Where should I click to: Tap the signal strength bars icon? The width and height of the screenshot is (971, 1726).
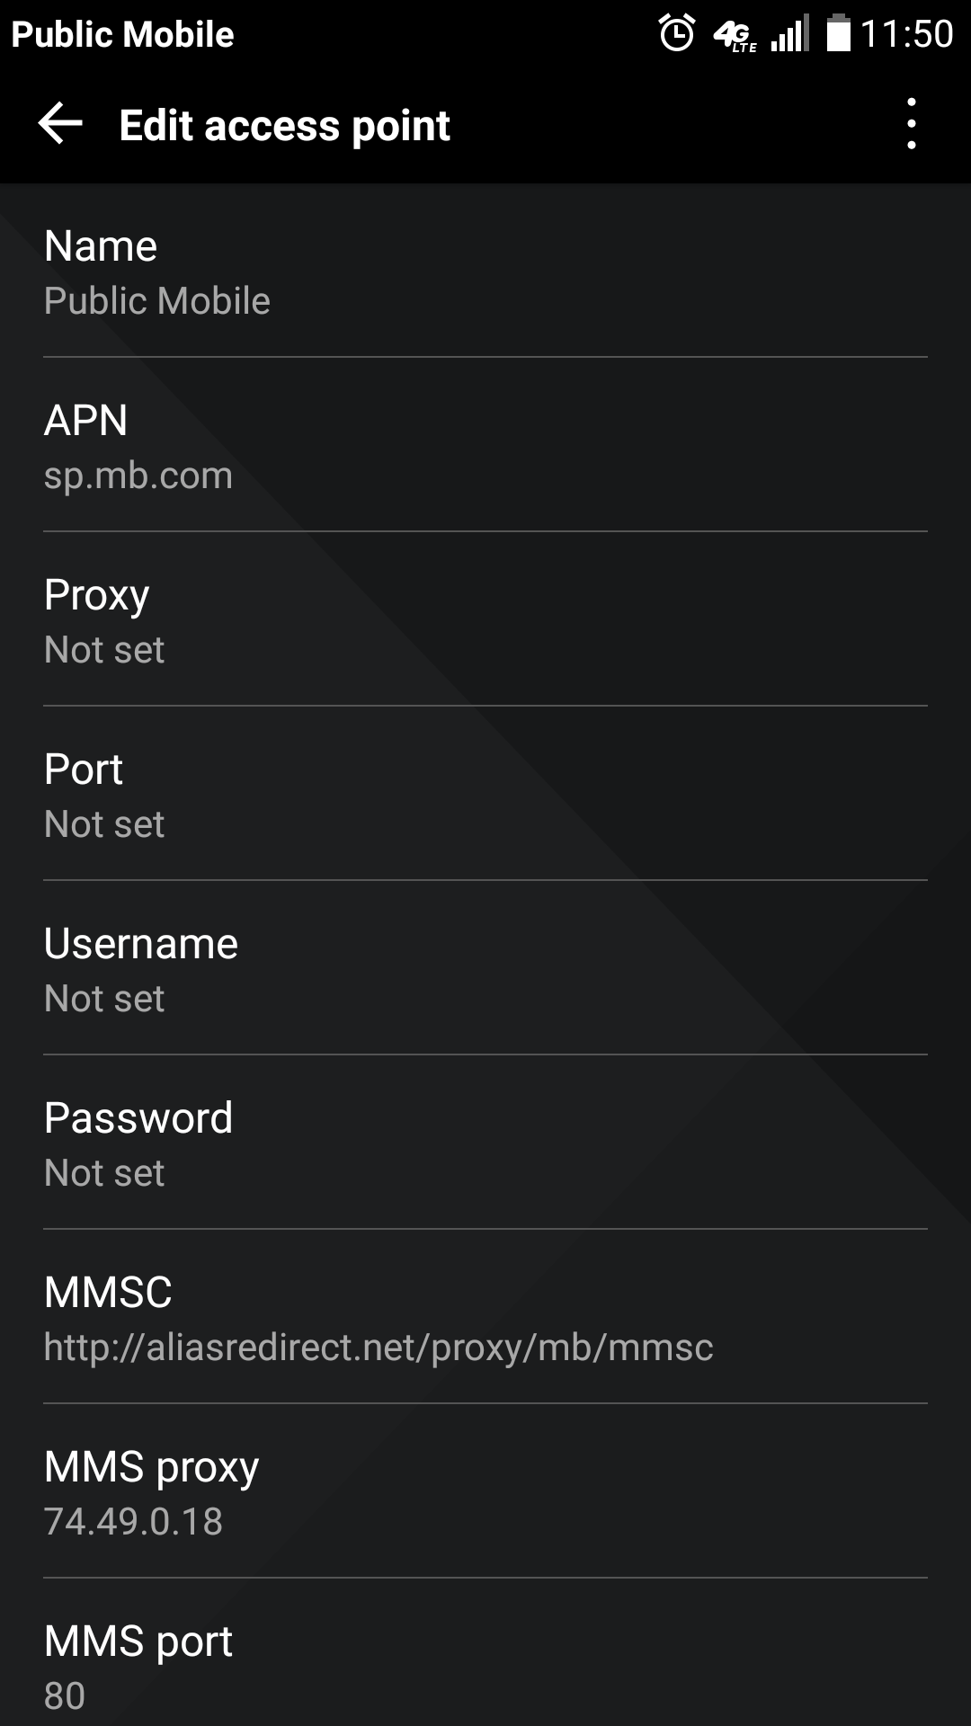pyautogui.click(x=790, y=34)
